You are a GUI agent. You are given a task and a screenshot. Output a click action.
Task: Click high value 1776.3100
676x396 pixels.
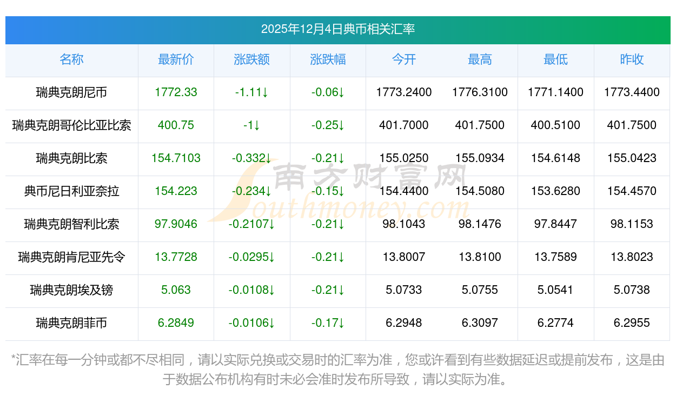tap(480, 92)
